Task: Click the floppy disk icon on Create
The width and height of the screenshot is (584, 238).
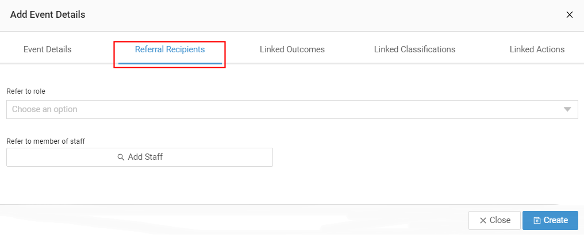Action: click(537, 221)
